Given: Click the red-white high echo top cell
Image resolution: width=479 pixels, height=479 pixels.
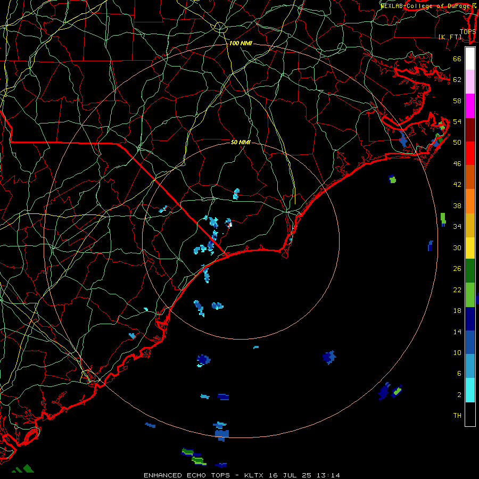Looking at the screenshot, I should [230, 225].
